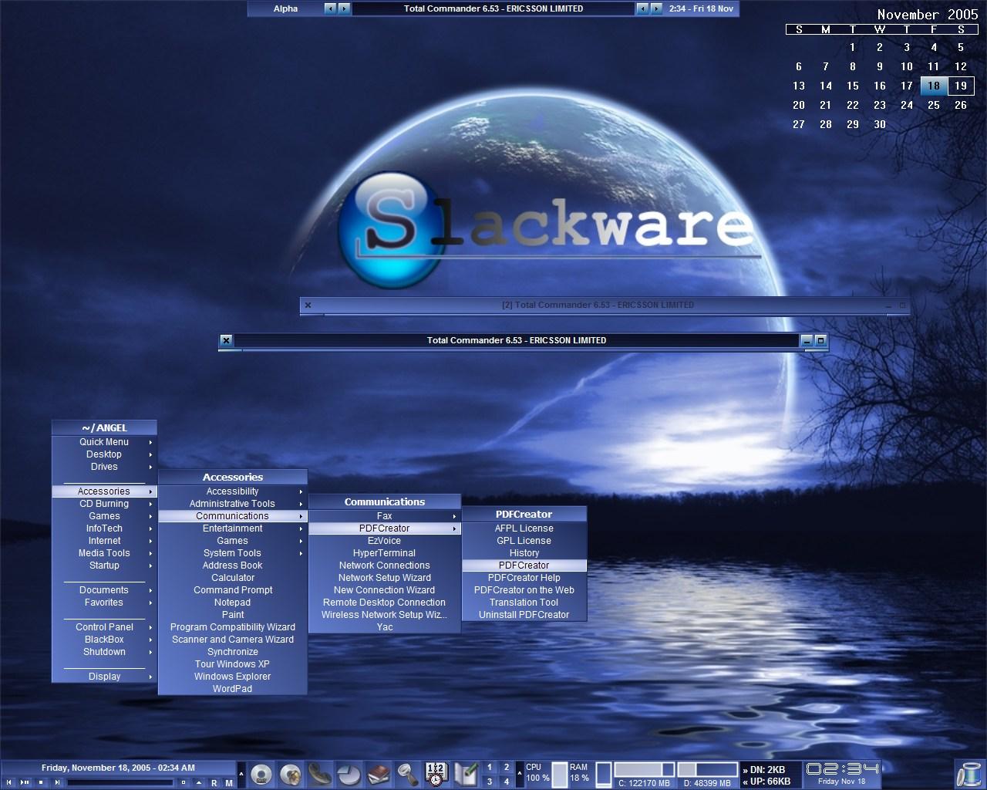Click the small arrow left of the CPU meter
Screen dimensions: 987x790
[520, 774]
